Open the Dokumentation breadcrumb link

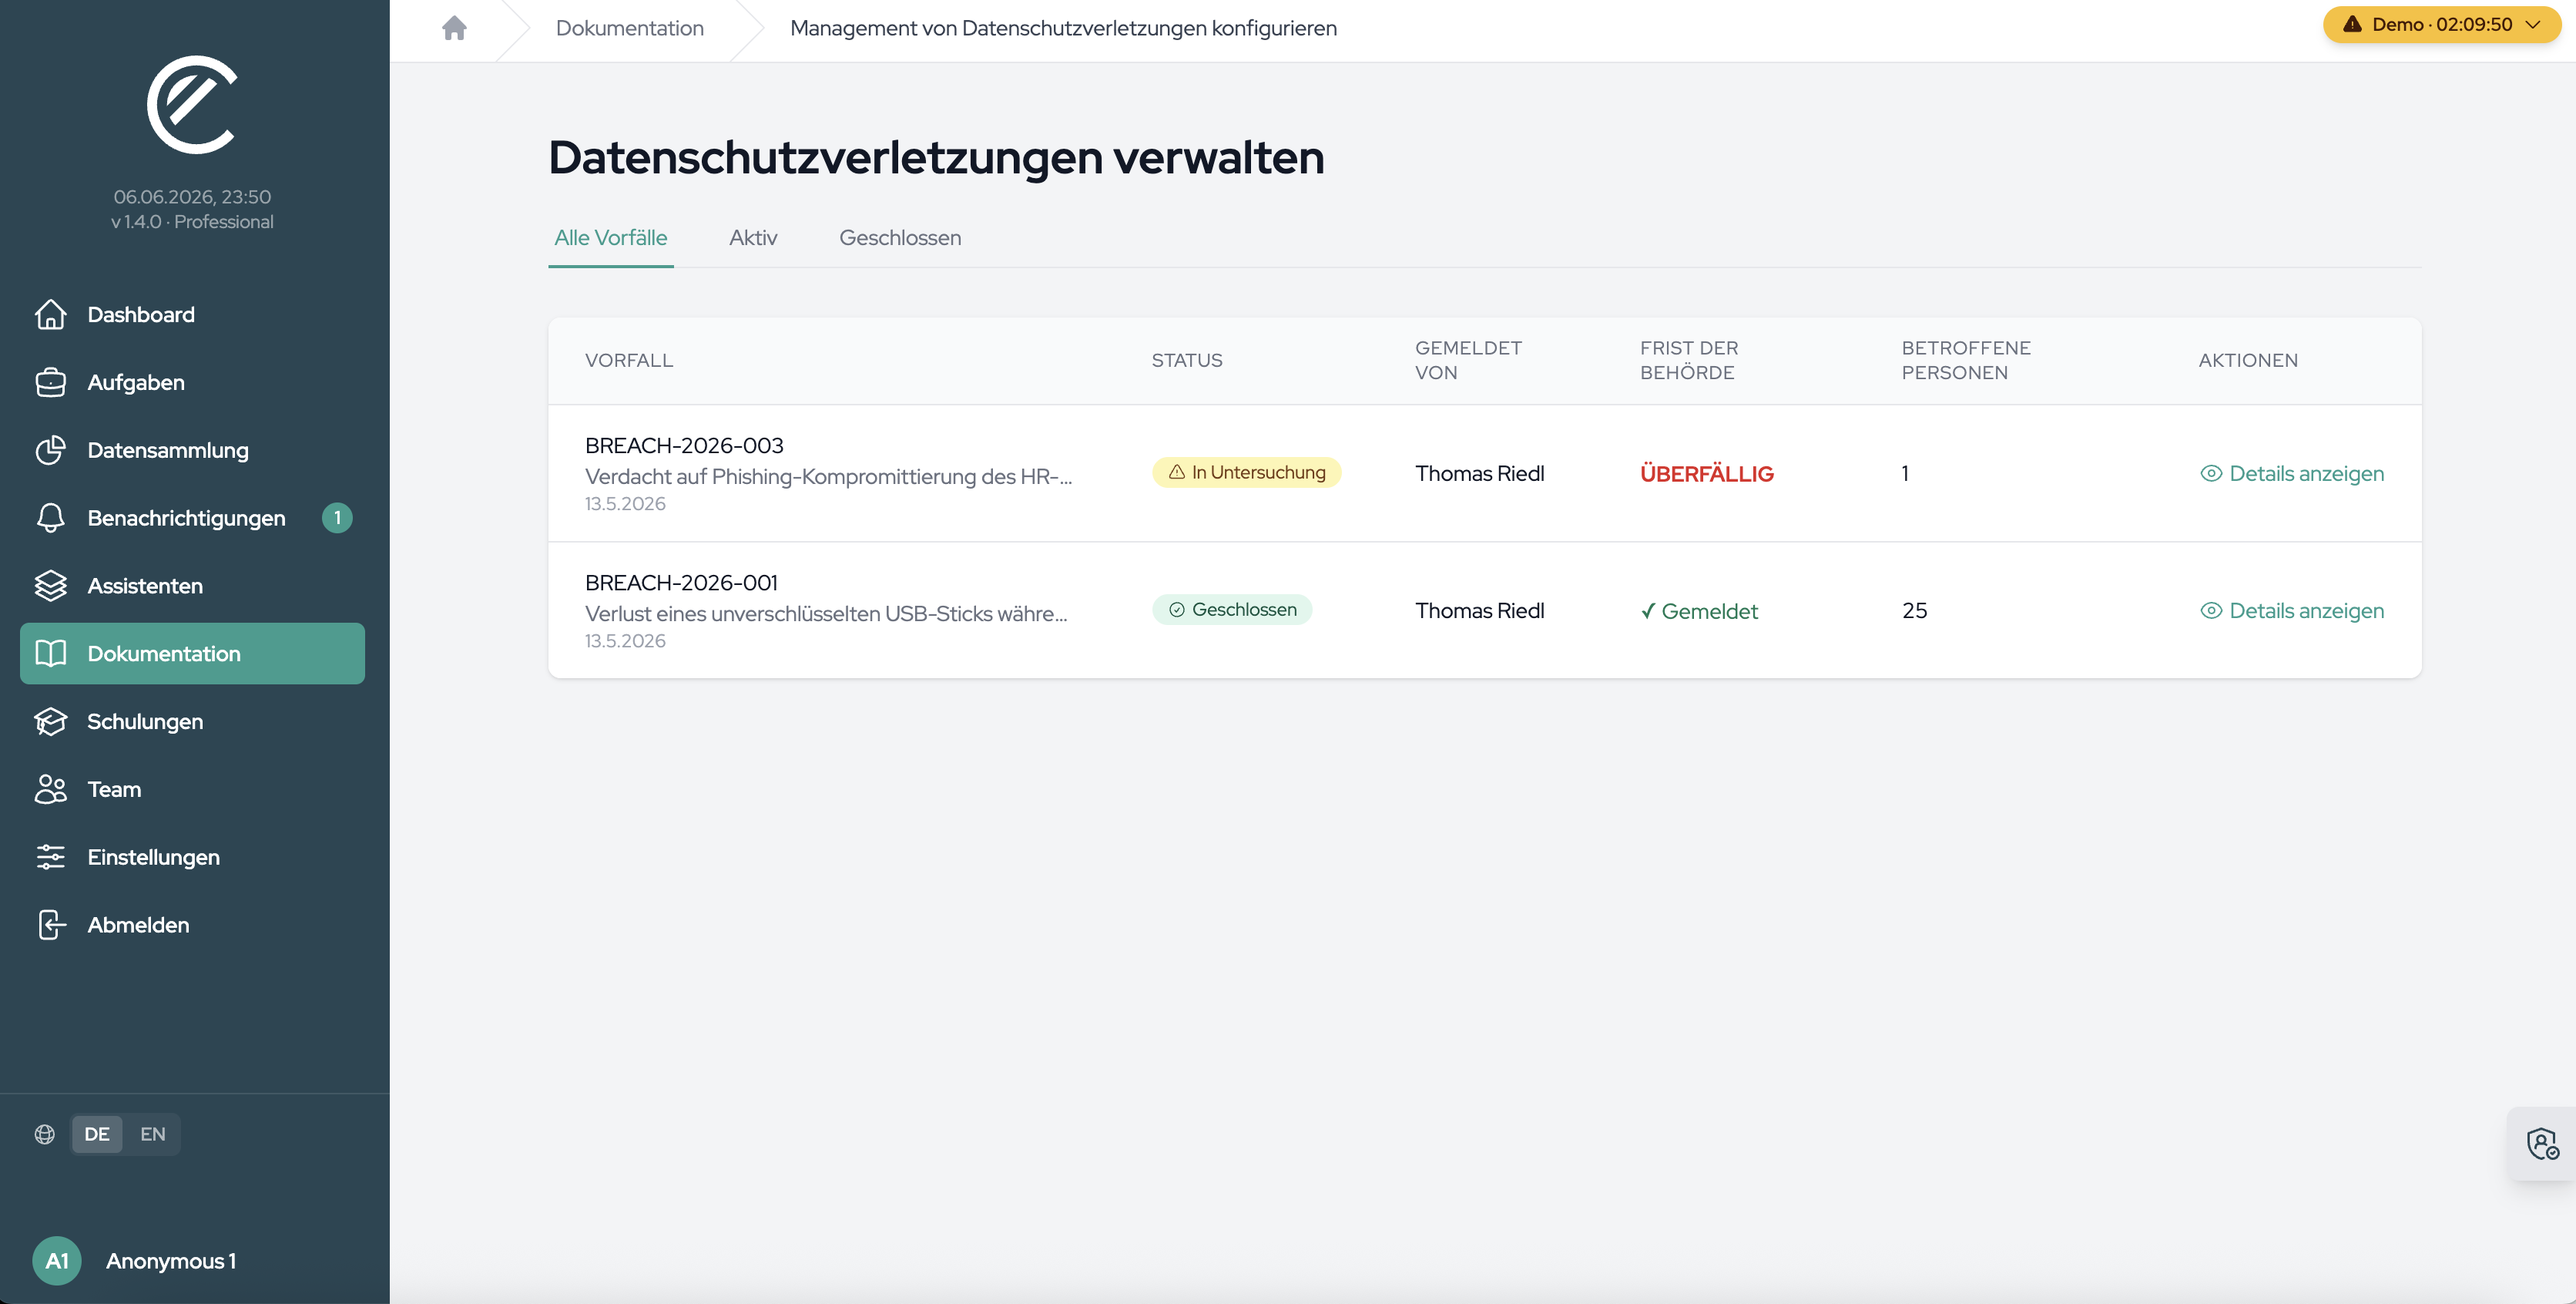click(629, 28)
